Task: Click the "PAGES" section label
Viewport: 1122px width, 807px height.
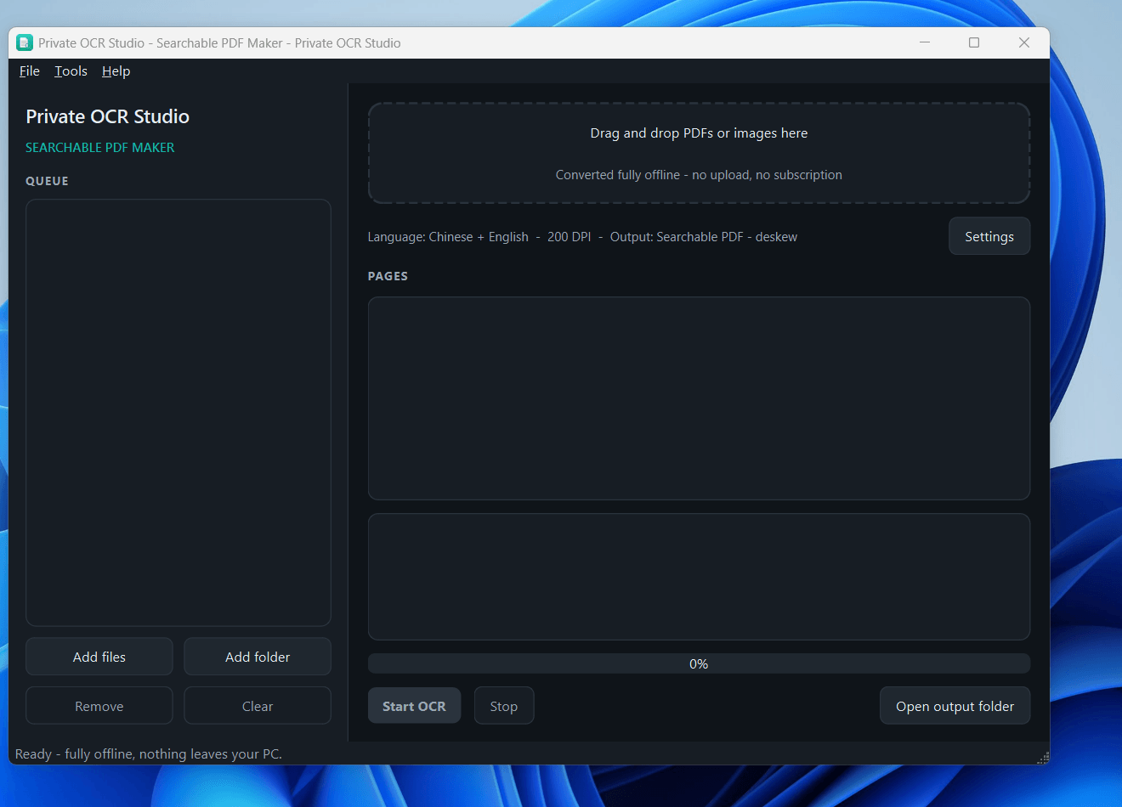Action: (x=388, y=276)
